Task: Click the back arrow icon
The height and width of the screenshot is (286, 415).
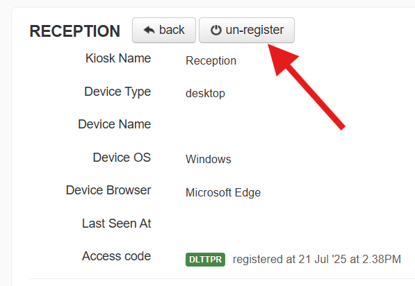Action: tap(149, 30)
